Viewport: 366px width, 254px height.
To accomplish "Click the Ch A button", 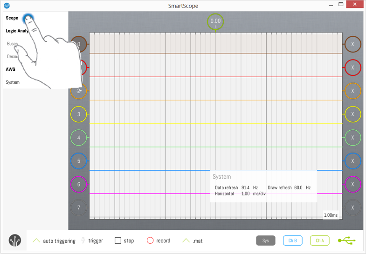I will pos(319,241).
